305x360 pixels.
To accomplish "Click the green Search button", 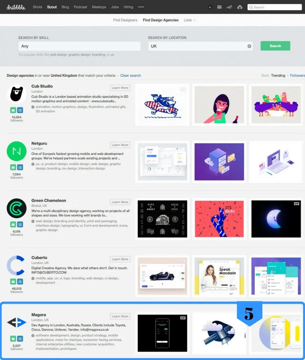I will pyautogui.click(x=275, y=46).
